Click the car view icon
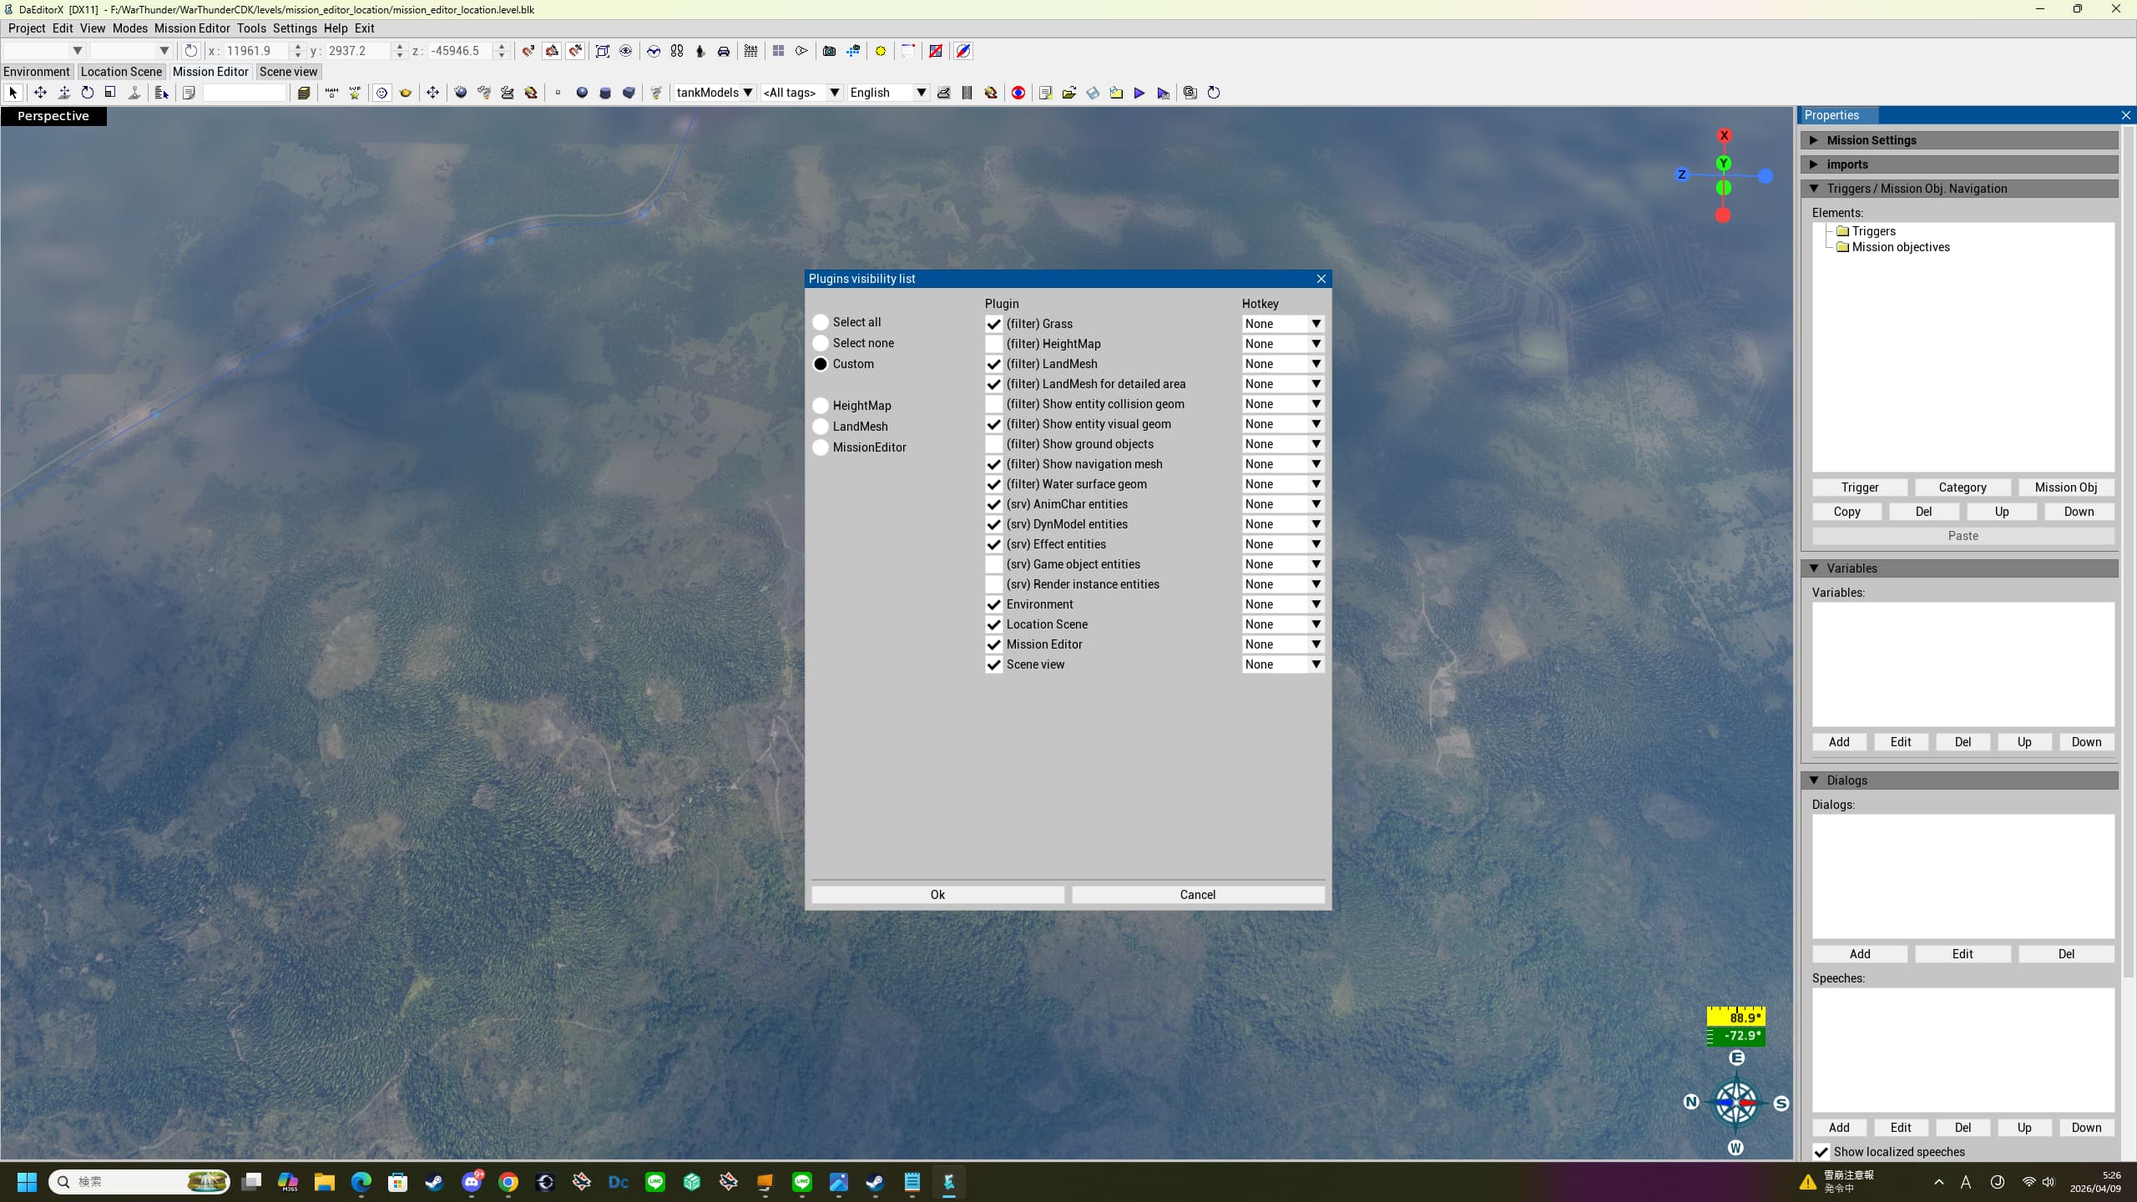 (x=724, y=51)
